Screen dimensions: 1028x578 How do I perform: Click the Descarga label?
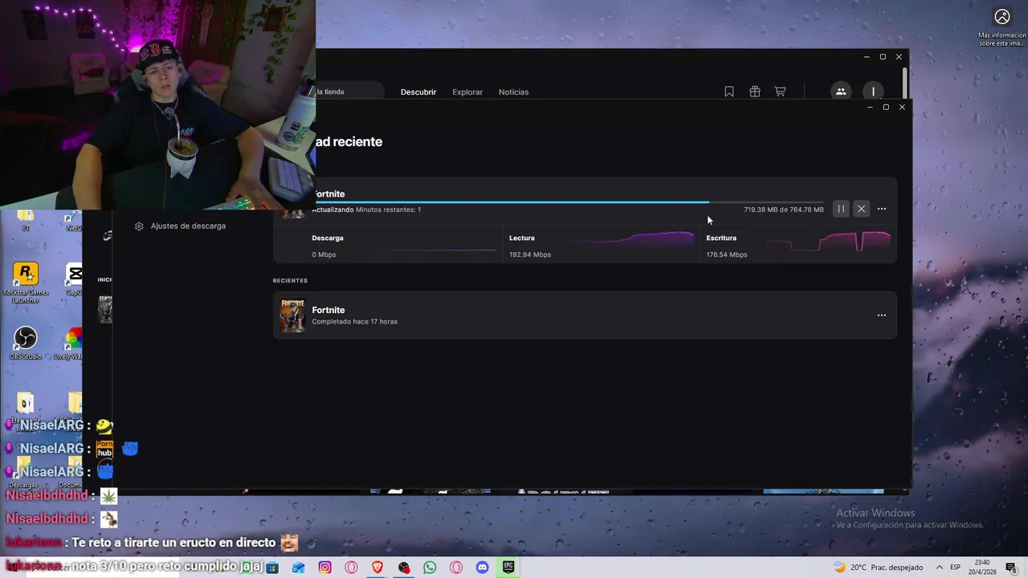(328, 238)
